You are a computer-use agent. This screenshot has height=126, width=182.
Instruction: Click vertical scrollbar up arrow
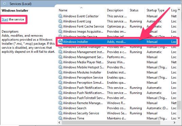coord(179,10)
